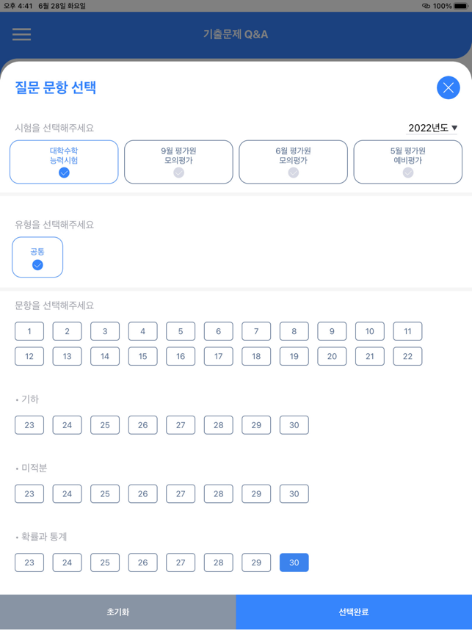Select the 9월 평가원 모의평가 option
This screenshot has width=472, height=630.
(x=179, y=162)
